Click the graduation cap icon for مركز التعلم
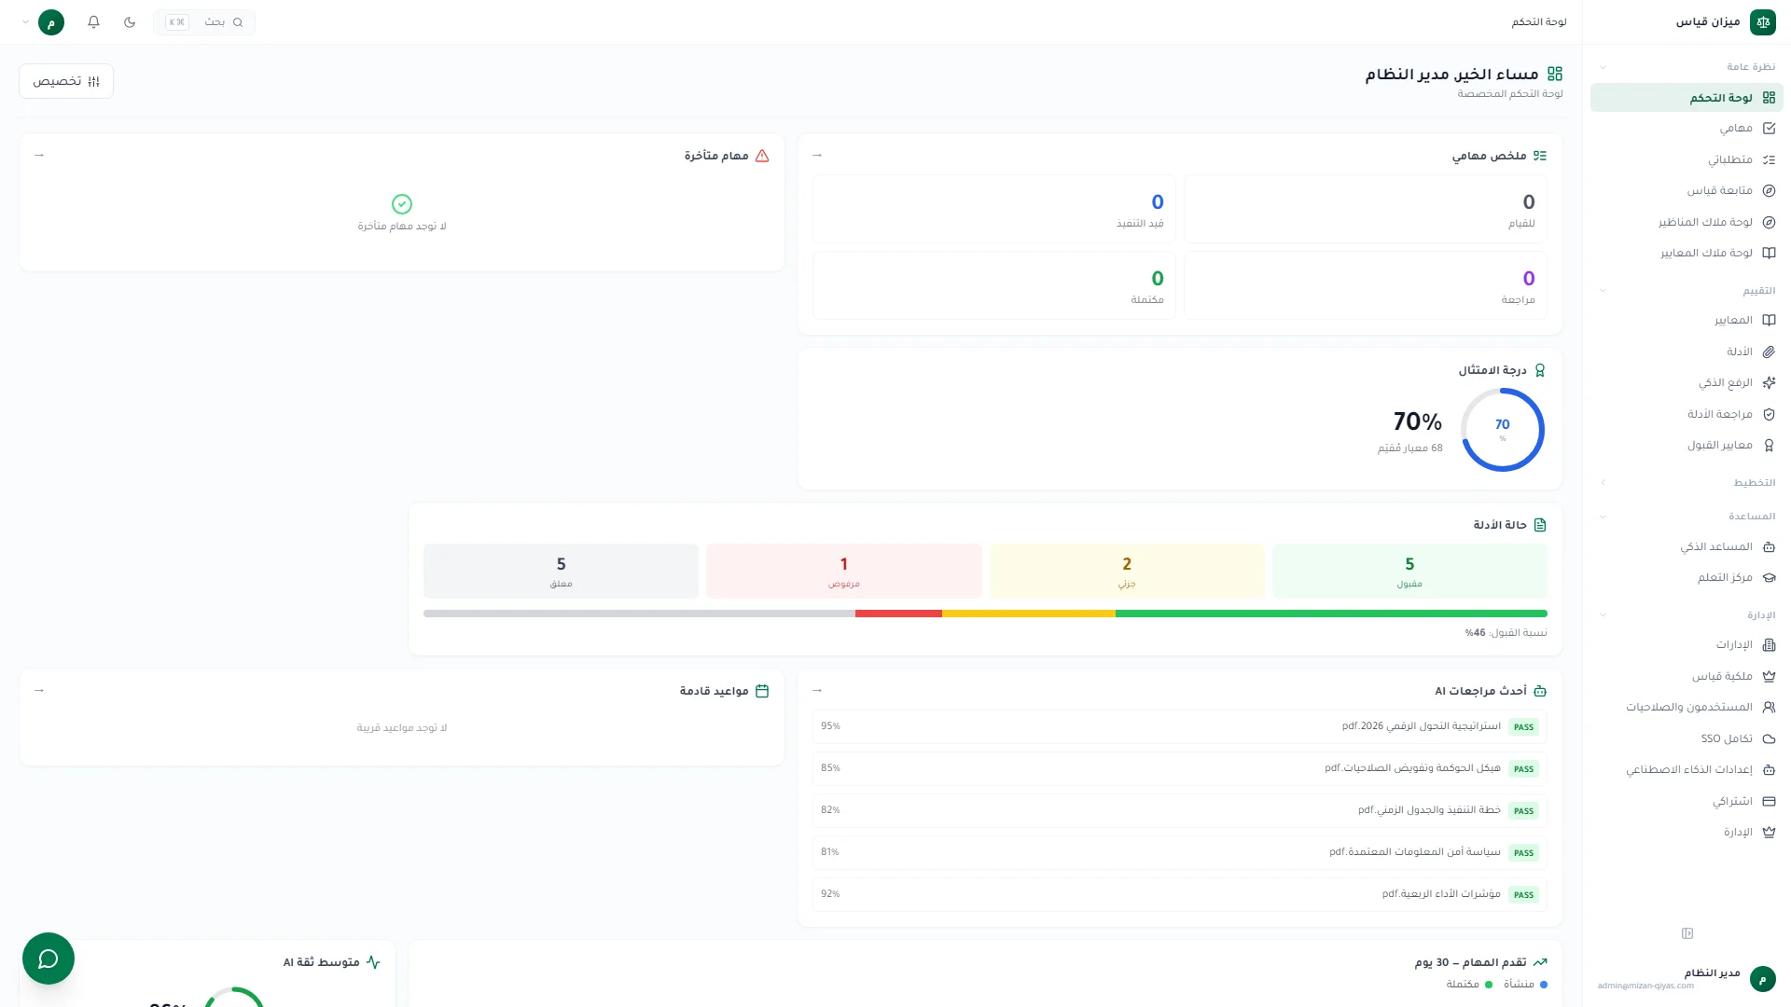Viewport: 1791px width, 1007px height. (x=1769, y=577)
